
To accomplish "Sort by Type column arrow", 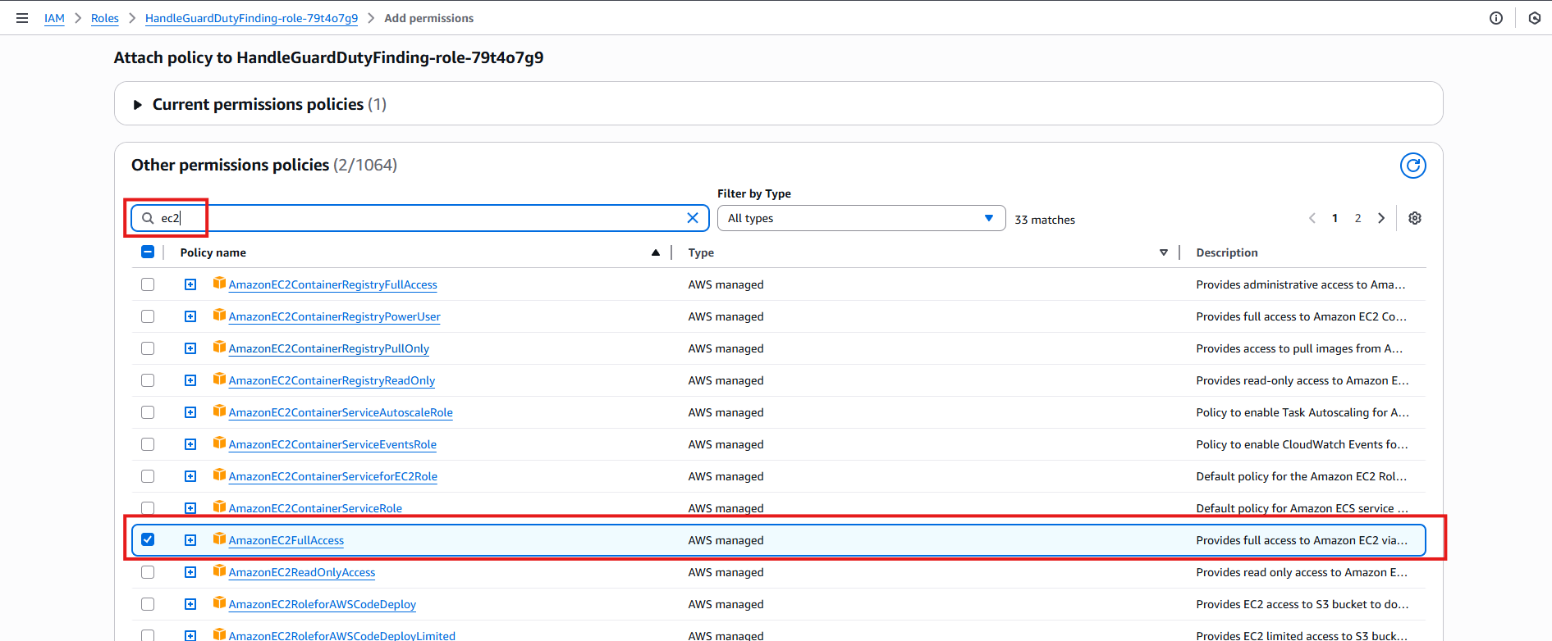I will point(1164,252).
